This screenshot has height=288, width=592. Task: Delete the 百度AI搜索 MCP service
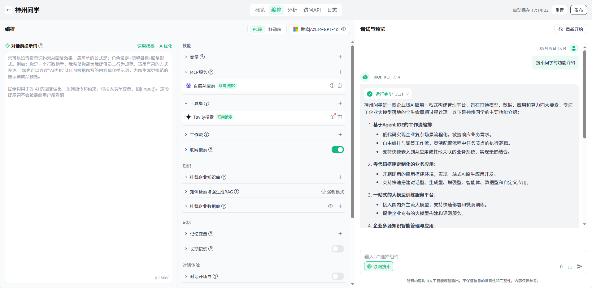340,86
